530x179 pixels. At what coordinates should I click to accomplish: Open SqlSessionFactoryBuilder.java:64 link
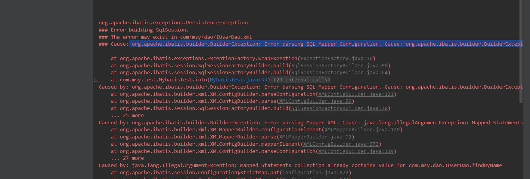(339, 72)
